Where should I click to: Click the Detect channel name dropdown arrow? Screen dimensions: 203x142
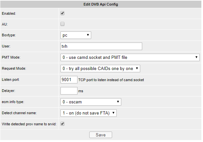click(x=113, y=113)
